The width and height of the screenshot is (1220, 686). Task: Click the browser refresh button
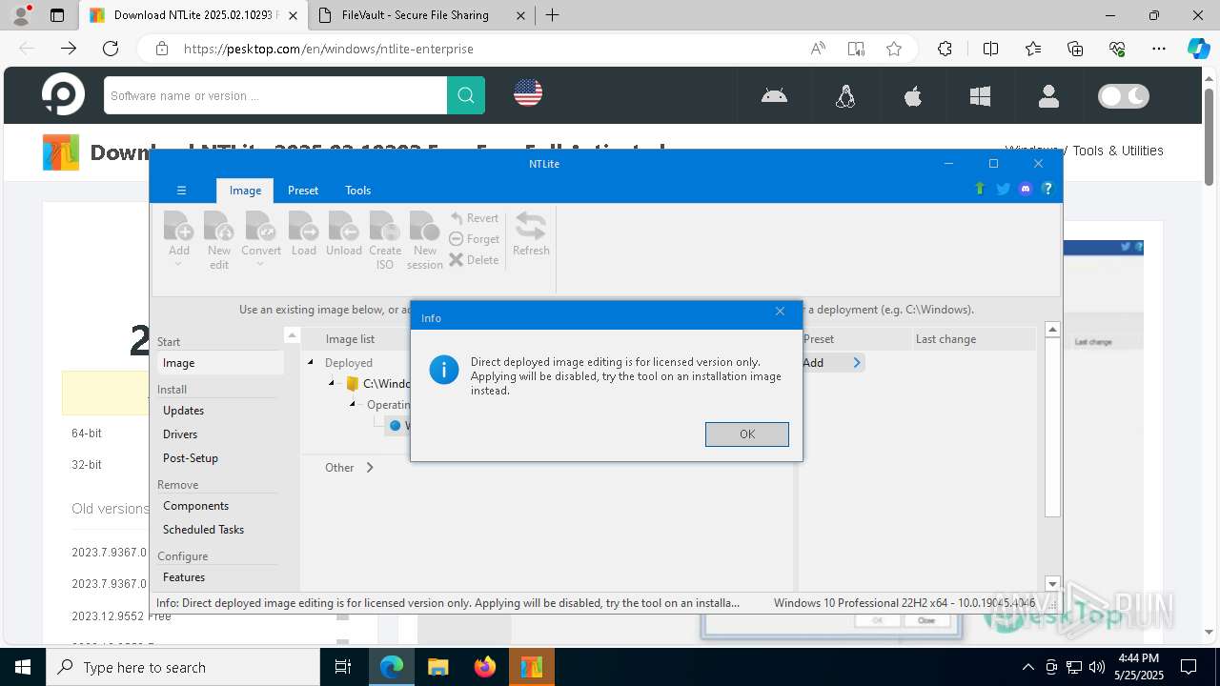coord(111,49)
